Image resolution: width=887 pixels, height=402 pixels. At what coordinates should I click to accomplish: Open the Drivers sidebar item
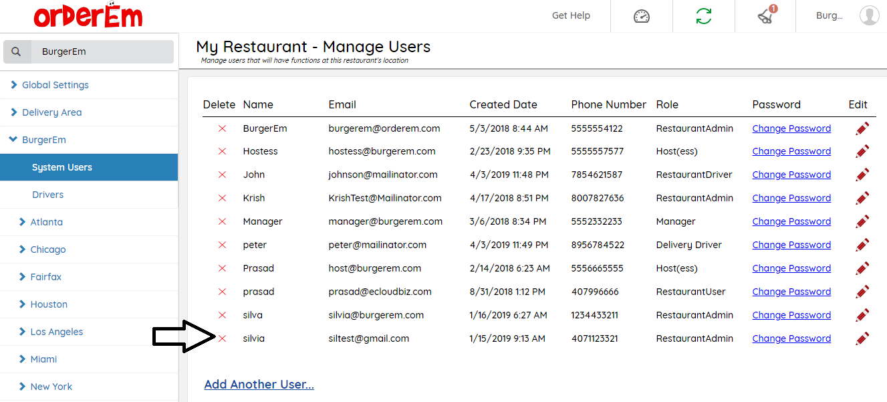48,195
